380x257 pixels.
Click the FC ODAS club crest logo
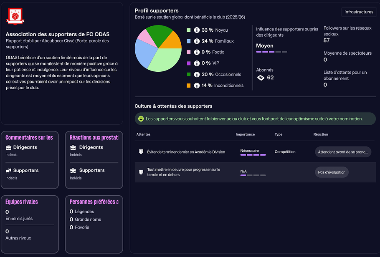coord(15,16)
